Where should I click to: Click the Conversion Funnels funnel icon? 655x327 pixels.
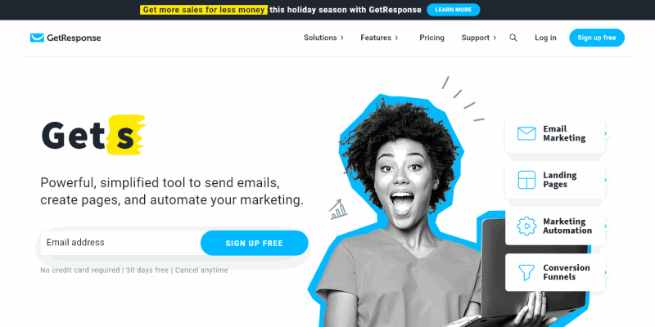click(526, 272)
